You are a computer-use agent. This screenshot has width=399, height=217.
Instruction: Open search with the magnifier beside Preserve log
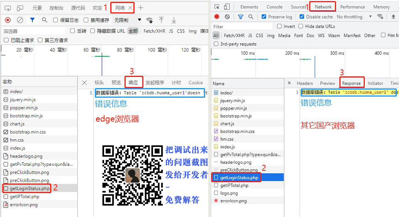click(x=251, y=17)
